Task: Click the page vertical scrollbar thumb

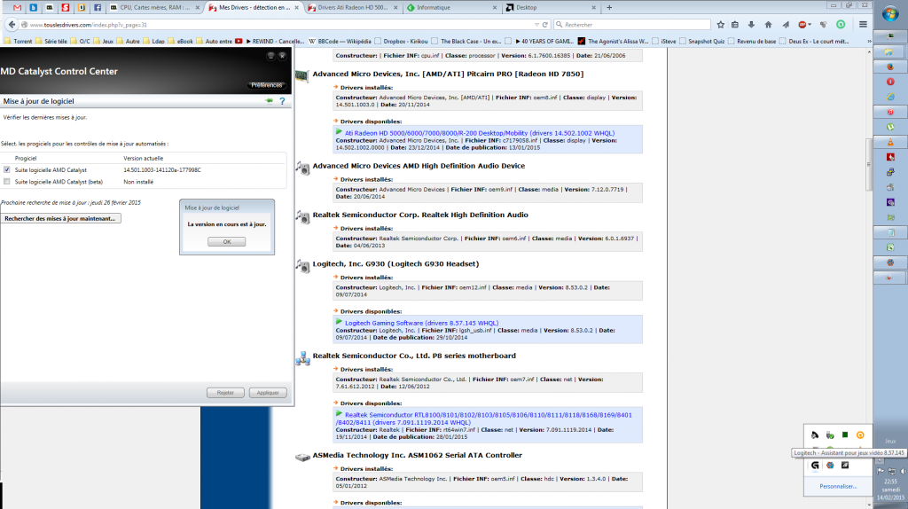Action: pos(869,164)
